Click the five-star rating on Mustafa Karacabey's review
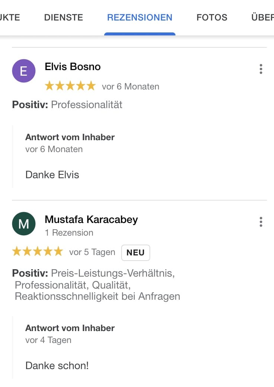274x387 pixels. pyautogui.click(x=38, y=252)
